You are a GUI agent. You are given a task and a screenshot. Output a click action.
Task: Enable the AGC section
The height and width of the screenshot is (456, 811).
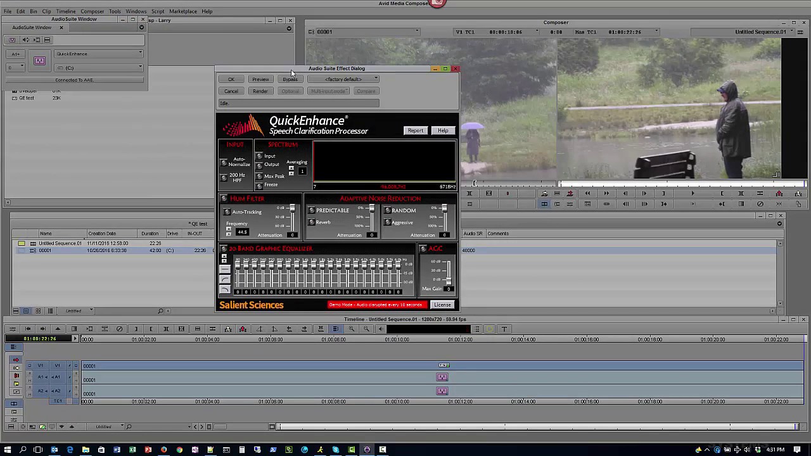tap(423, 249)
